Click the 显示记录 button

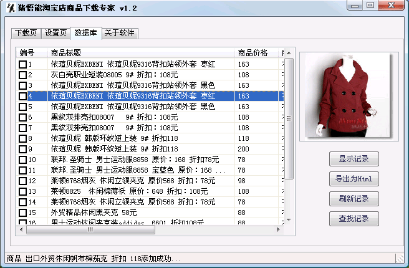coord(354,159)
